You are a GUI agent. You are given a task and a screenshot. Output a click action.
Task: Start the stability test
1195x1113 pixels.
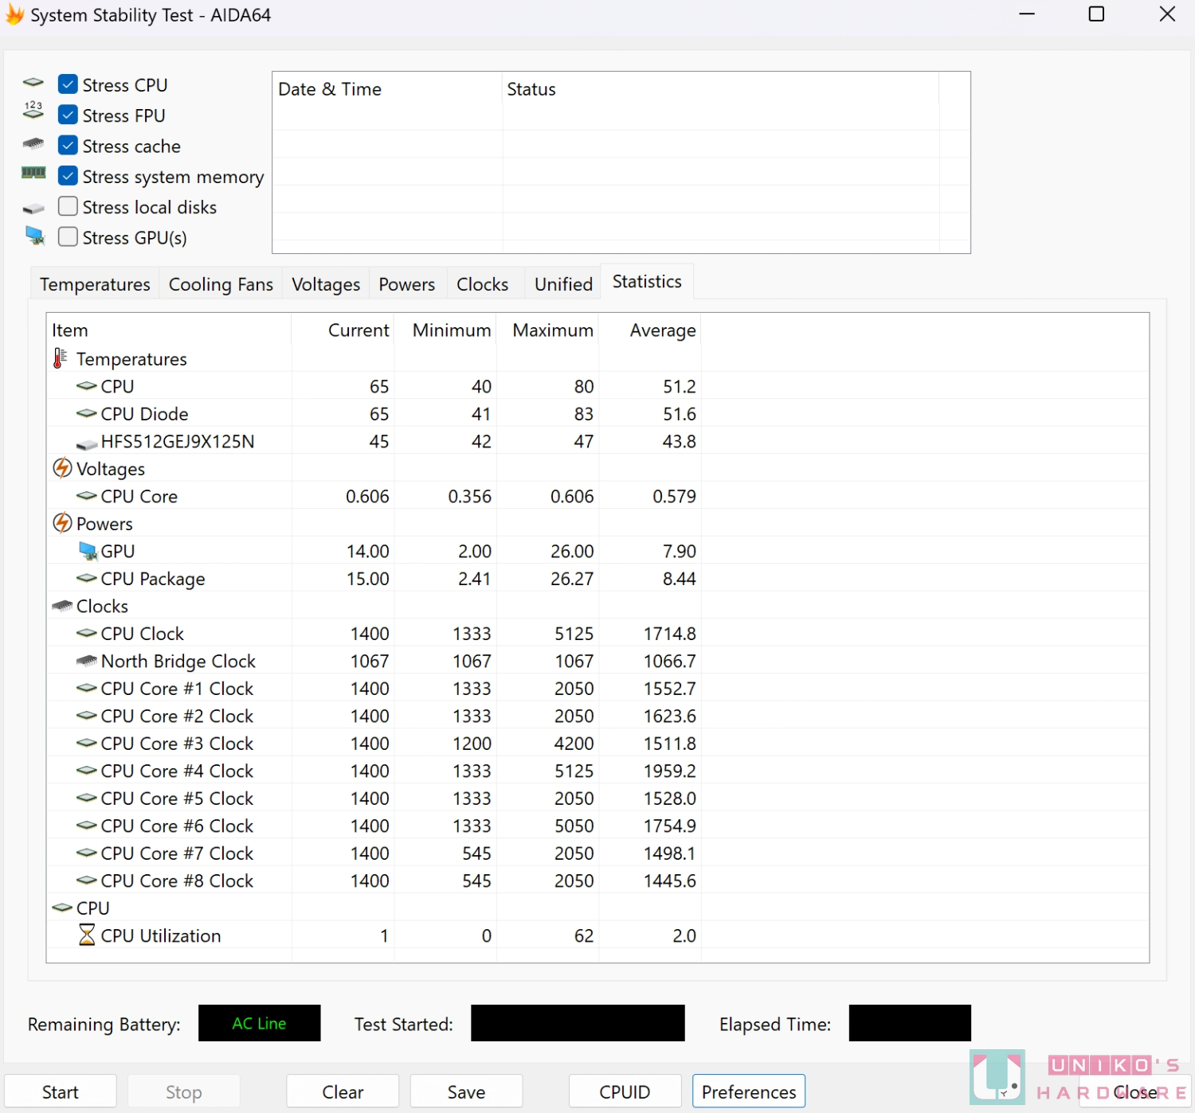61,1092
